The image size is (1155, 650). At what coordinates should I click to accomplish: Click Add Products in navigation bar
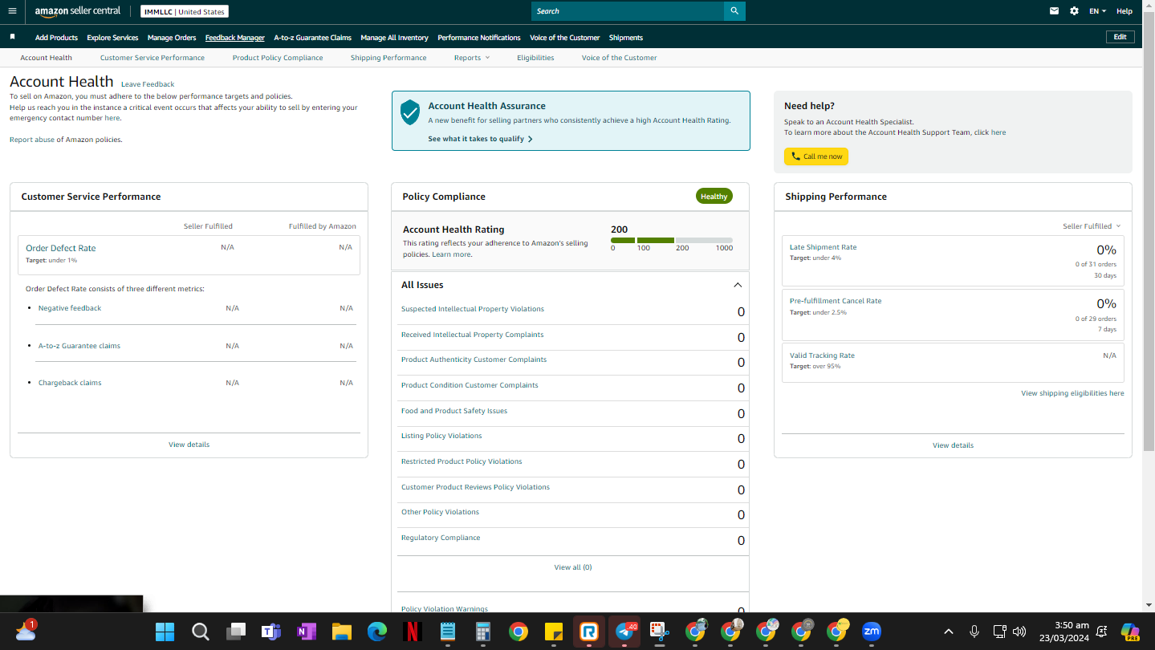(x=56, y=38)
